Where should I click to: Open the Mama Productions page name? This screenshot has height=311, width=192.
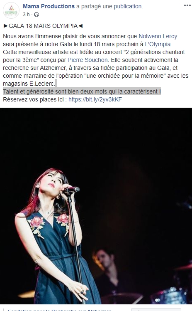pyautogui.click(x=49, y=6)
